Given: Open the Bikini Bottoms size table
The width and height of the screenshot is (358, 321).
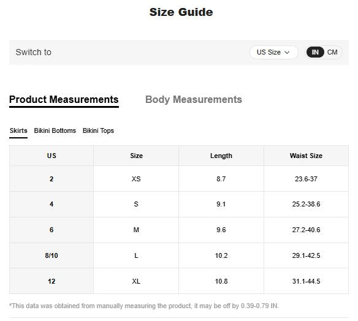Looking at the screenshot, I should 55,130.
